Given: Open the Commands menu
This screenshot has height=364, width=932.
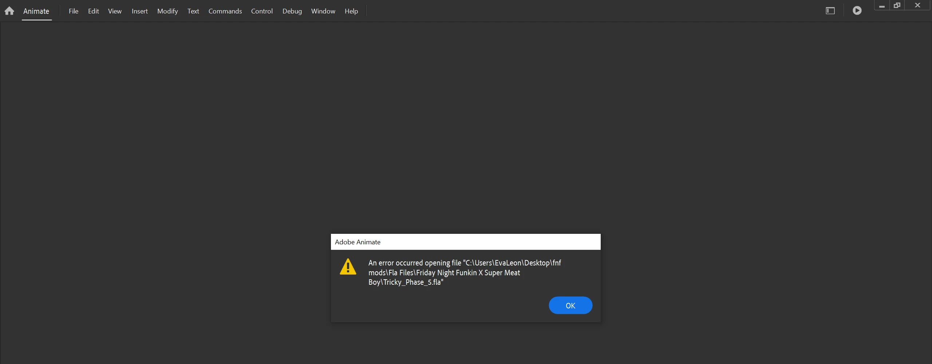Looking at the screenshot, I should [225, 11].
